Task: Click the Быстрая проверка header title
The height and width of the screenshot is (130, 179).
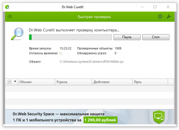Action: click(94, 17)
